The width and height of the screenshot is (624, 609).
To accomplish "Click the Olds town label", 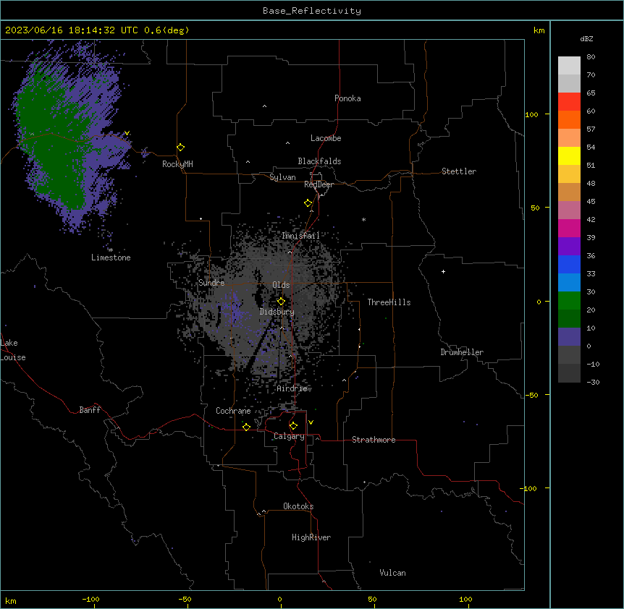I will (281, 285).
